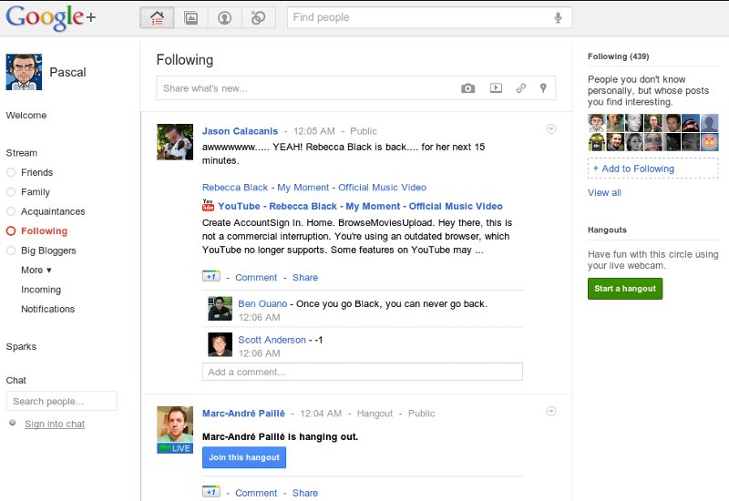Image resolution: width=729 pixels, height=501 pixels.
Task: Open Ben Ouano's profile name
Action: coord(262,304)
